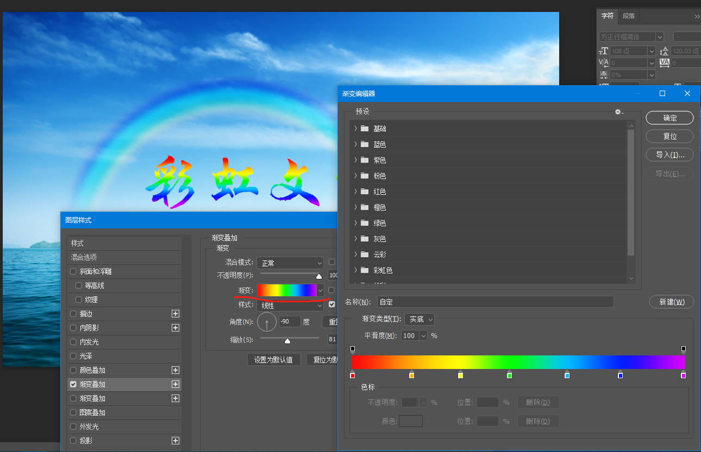Click the plus icon beside 内阴影
Screen dimensions: 701x452
click(x=175, y=328)
